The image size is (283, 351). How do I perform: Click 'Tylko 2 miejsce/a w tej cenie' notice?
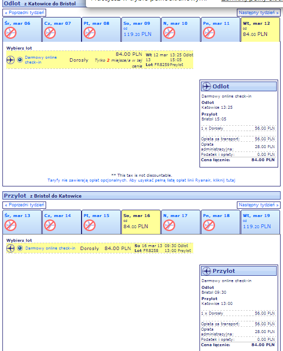pyautogui.click(x=118, y=63)
